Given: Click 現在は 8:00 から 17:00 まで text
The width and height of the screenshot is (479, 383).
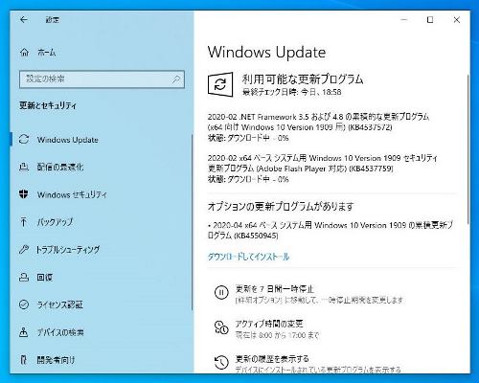Looking at the screenshot, I should tap(277, 335).
